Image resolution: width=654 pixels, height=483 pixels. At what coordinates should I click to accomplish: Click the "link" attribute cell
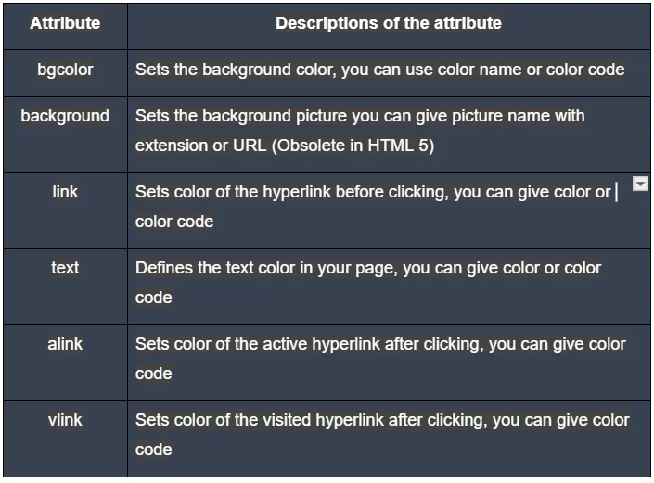65,192
